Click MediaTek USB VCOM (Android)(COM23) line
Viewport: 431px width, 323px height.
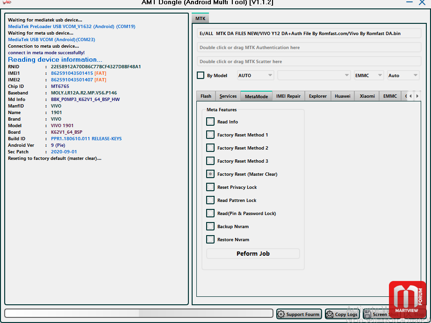click(51, 40)
